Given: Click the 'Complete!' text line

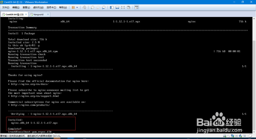Looking at the screenshot, I should point(15,129).
